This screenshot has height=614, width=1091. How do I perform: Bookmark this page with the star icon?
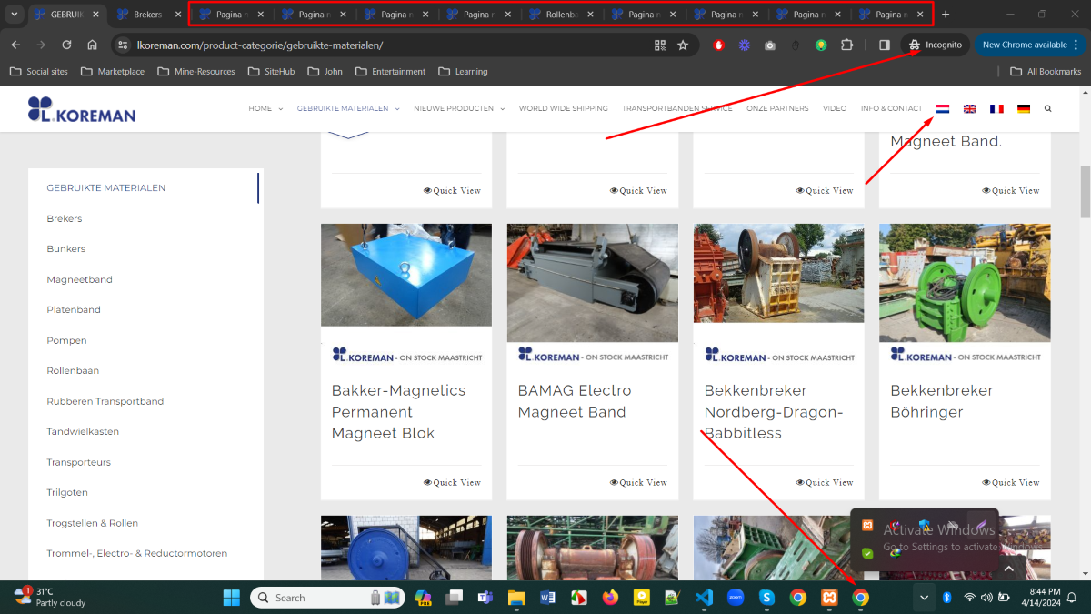pos(683,45)
